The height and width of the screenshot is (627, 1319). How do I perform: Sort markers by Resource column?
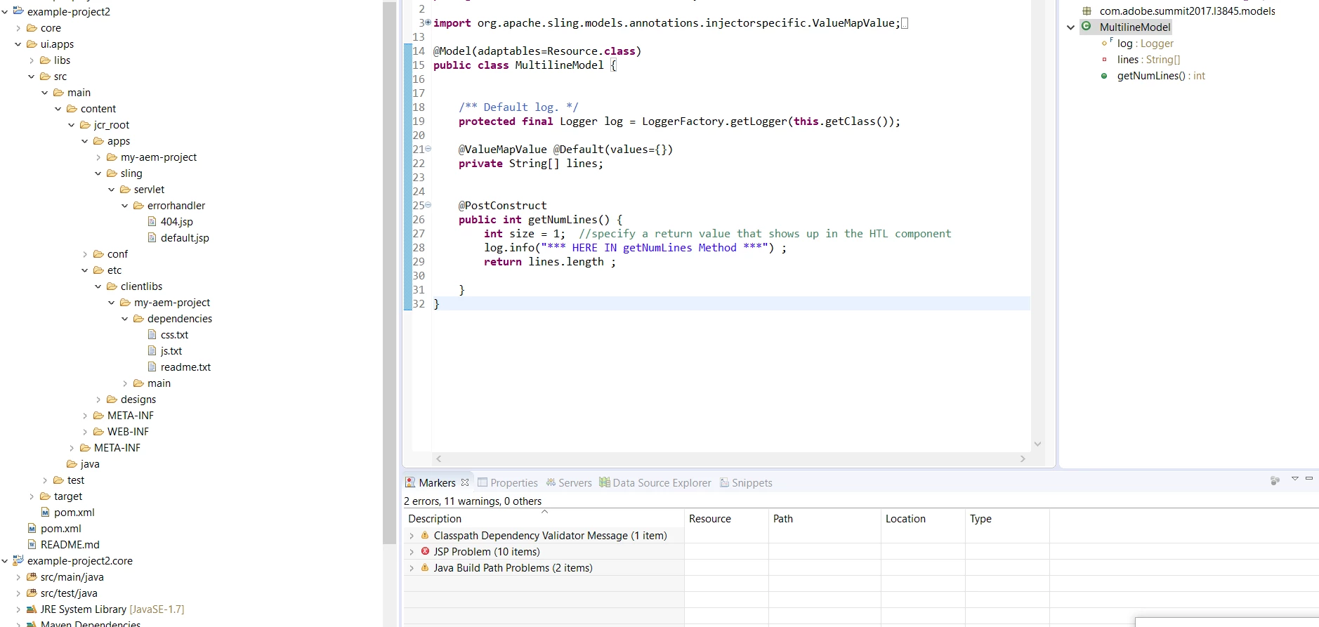pos(727,519)
